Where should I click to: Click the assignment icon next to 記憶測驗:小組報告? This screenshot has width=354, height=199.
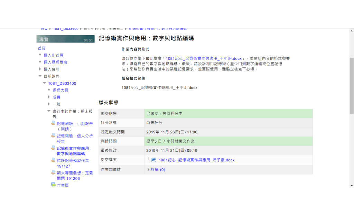click(53, 123)
